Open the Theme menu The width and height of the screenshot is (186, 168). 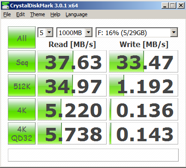pos(37,14)
